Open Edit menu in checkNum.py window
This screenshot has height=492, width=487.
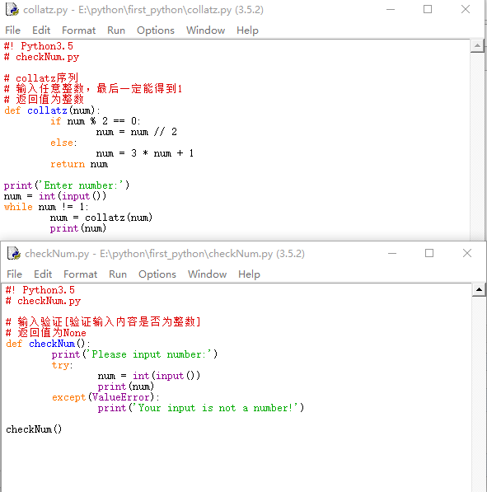[43, 274]
